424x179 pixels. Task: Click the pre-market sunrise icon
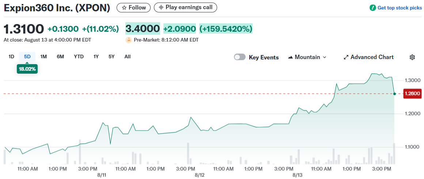point(128,40)
